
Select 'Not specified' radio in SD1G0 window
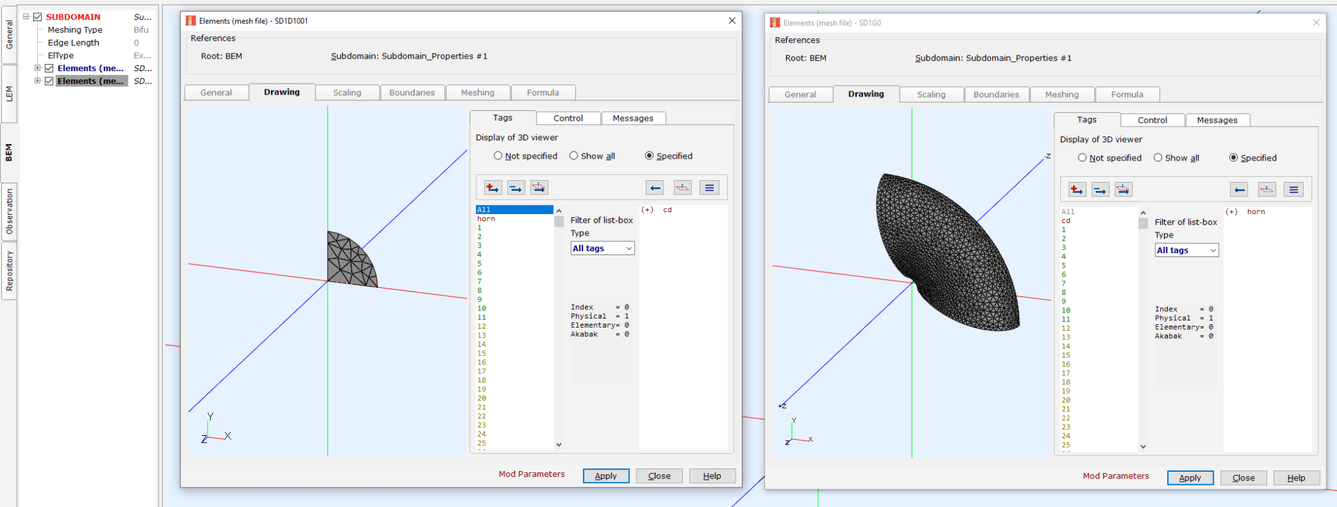[1082, 158]
